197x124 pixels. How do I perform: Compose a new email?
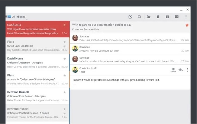130,17
